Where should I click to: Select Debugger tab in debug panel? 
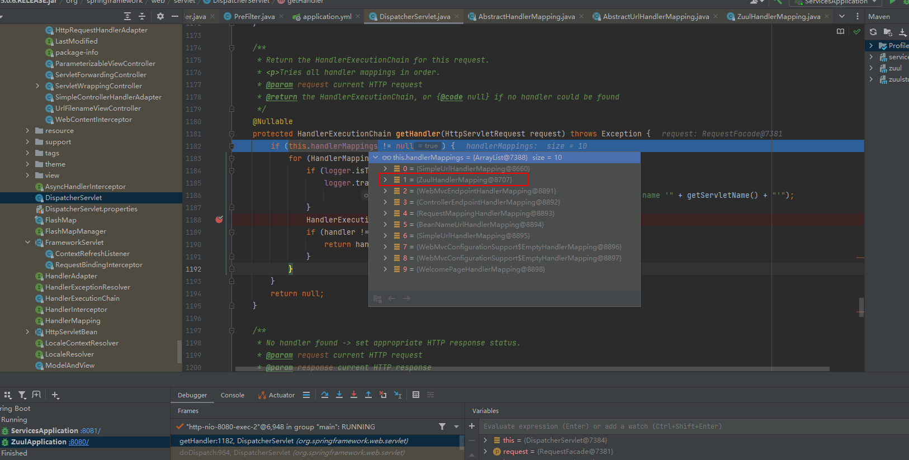point(192,395)
